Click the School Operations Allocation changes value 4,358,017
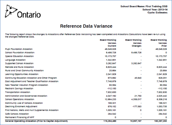The width and height of the screenshot is (172, 125). click(x=136, y=99)
